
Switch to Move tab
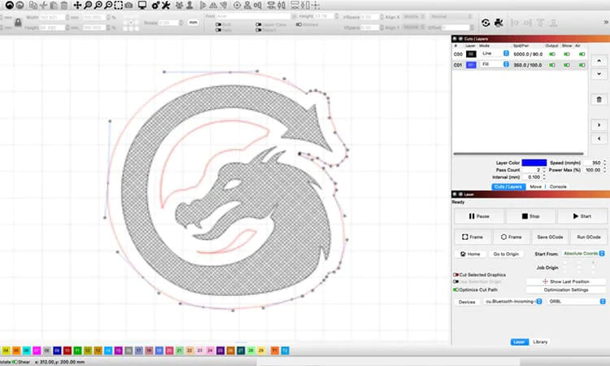pyautogui.click(x=535, y=187)
